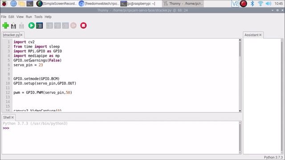This screenshot has height=160, width=285.
Task: Open the Run menu
Action: [x=28, y=17]
